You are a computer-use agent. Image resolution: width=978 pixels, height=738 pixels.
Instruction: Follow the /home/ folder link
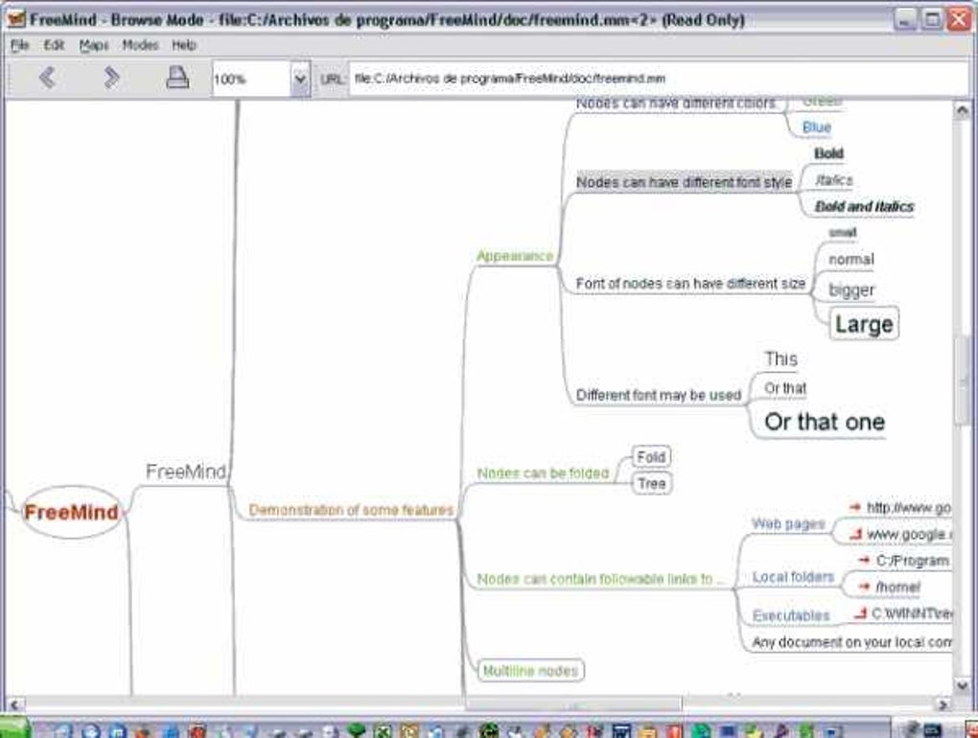(x=898, y=587)
